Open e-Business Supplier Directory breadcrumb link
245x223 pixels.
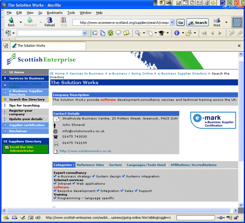point(182,74)
